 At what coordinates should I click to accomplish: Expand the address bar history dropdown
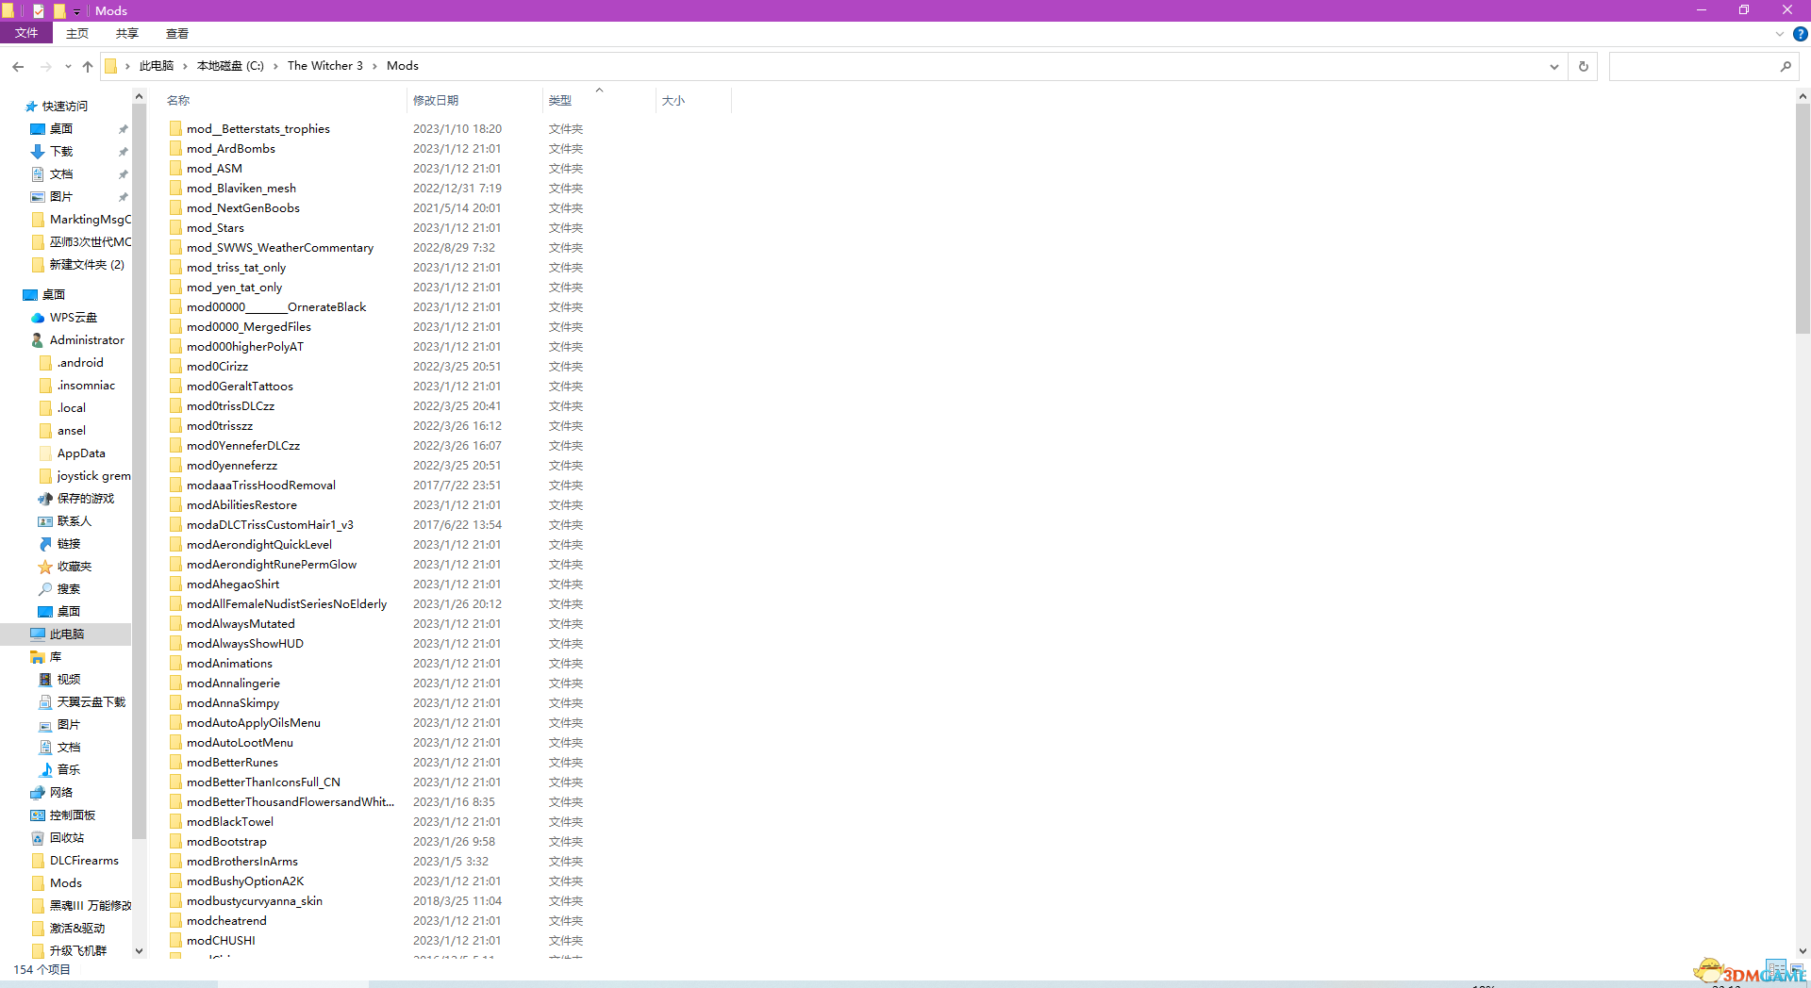tap(1553, 66)
